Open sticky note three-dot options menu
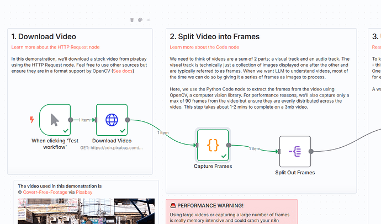381x224 pixels. (x=149, y=20)
